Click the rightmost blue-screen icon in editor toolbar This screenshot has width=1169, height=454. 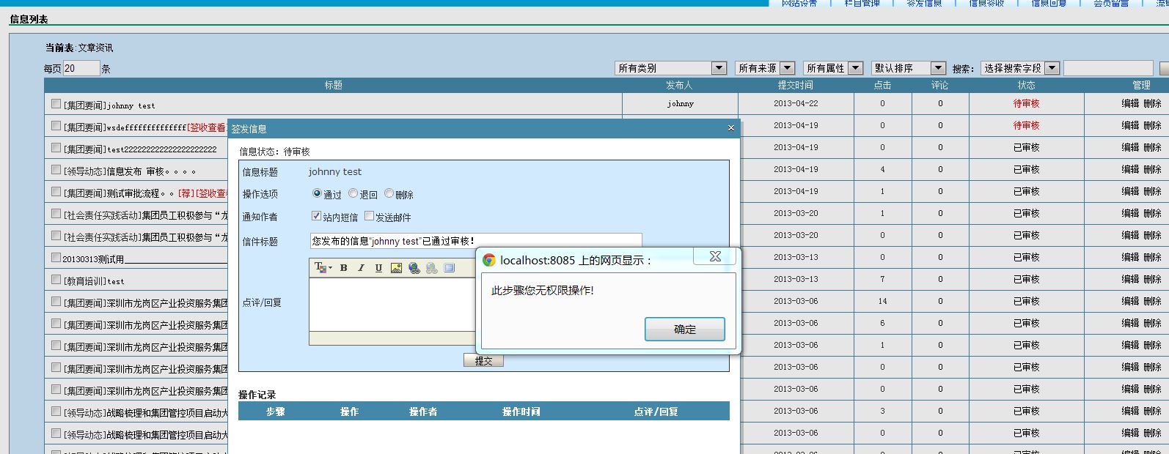click(450, 268)
